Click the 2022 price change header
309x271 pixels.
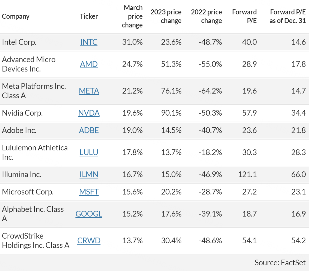pos(206,16)
